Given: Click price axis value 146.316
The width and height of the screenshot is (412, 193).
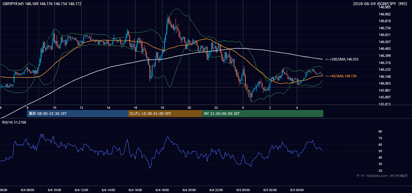Looking at the screenshot, I should pyautogui.click(x=385, y=63).
